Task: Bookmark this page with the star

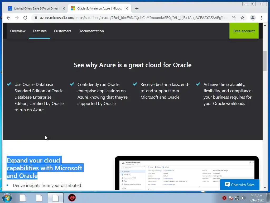Action: (x=242, y=18)
